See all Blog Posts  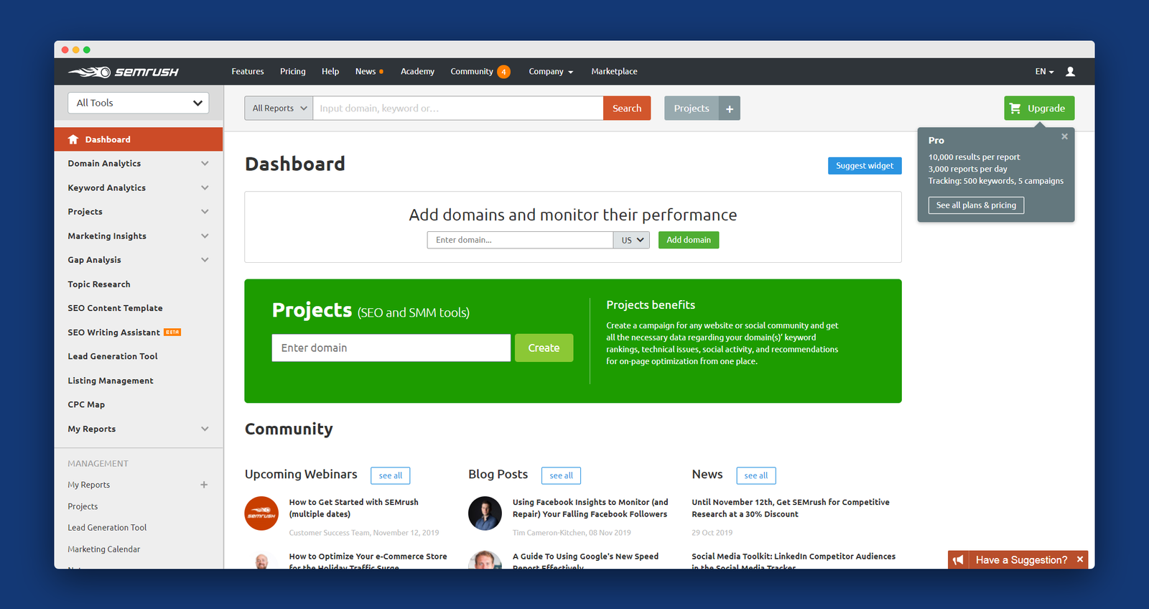coord(561,475)
